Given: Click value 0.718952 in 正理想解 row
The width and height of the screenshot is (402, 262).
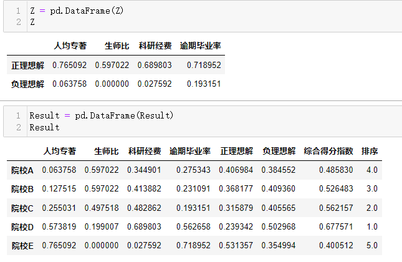Looking at the screenshot, I should click(x=204, y=65).
